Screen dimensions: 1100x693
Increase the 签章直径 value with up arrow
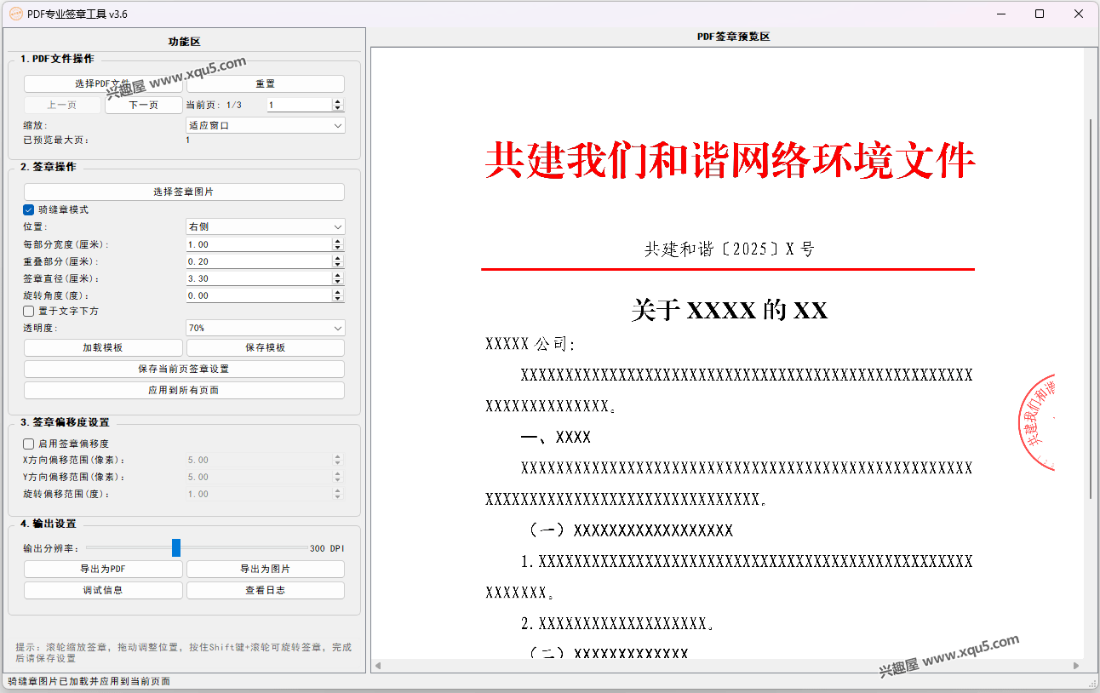[x=338, y=275]
